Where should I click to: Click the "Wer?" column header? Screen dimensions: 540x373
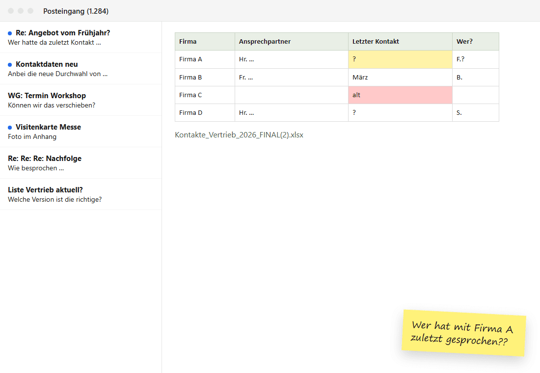[x=476, y=42]
